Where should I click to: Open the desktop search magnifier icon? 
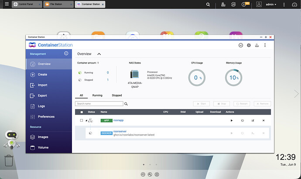[208, 4]
